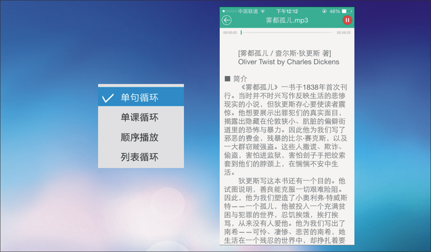Viewport: 431px width, 252px height.
Task: Choose 顺序播放 from the mode list
Action: [x=141, y=137]
